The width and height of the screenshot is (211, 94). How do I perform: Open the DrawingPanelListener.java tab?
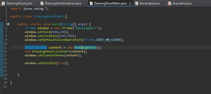[63, 3]
